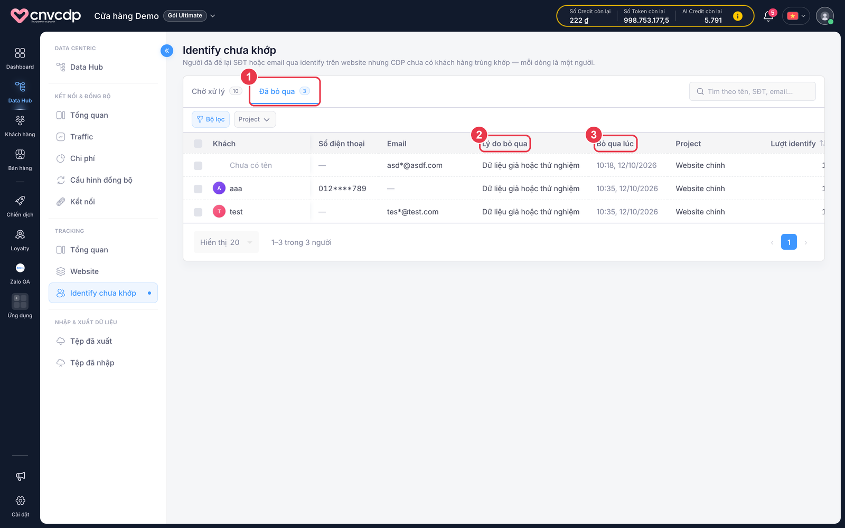The height and width of the screenshot is (528, 845).
Task: Click the cnvcdp logo
Action: pos(46,16)
